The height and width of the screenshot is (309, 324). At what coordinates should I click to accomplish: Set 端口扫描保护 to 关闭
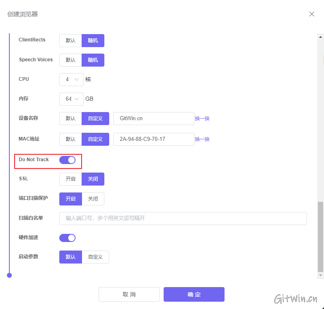[x=93, y=199]
